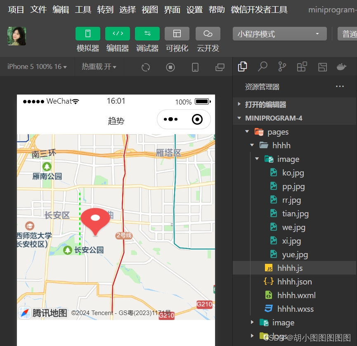Viewport: 357px width, 346px height.
Task: Click the 雁塔区 district label on map
Action: pos(168,153)
